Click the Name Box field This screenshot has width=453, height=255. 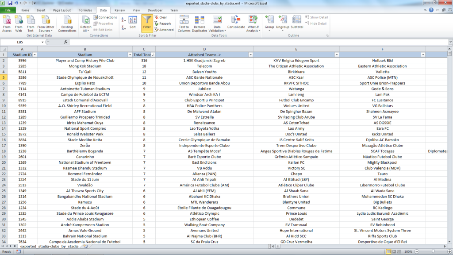pyautogui.click(x=20, y=42)
